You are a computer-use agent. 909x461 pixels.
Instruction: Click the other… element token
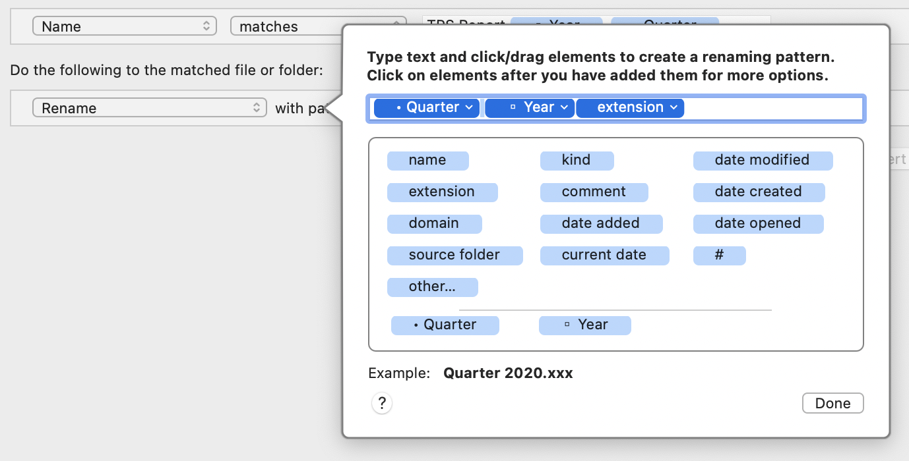click(x=432, y=286)
